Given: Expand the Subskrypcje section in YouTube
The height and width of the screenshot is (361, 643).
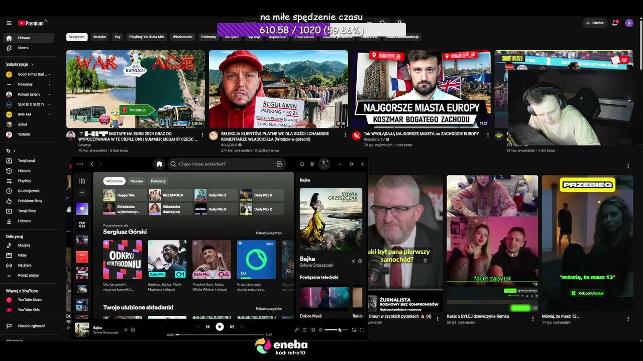Looking at the screenshot, I should tap(20, 64).
